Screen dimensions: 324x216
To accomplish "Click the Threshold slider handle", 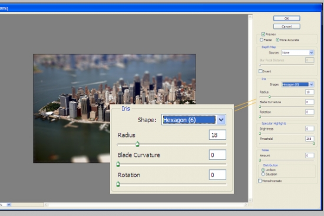I will tap(313, 143).
